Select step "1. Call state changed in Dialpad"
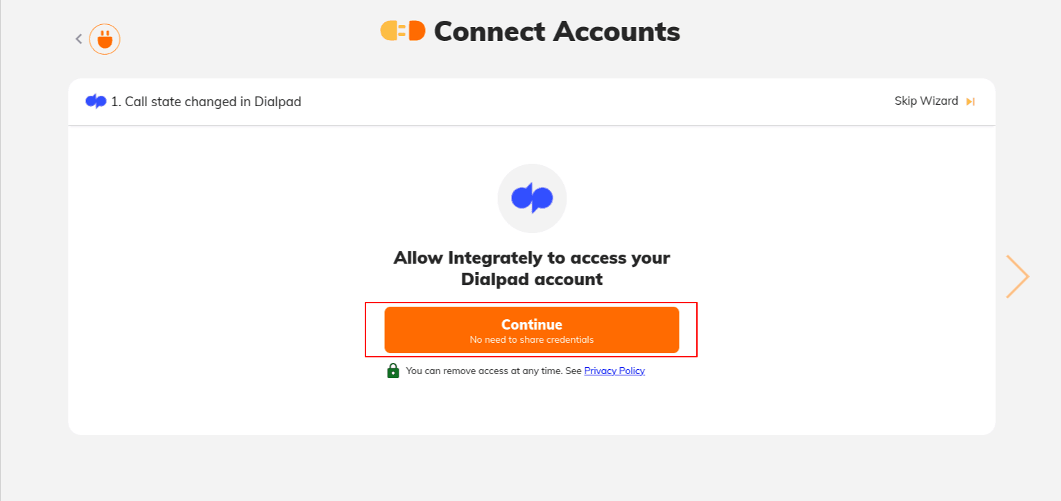The width and height of the screenshot is (1061, 501). 206,102
